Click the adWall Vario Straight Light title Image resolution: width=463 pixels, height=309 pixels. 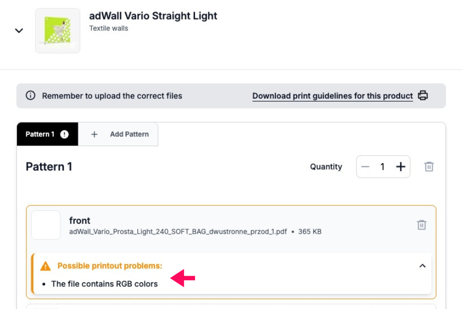tap(153, 16)
